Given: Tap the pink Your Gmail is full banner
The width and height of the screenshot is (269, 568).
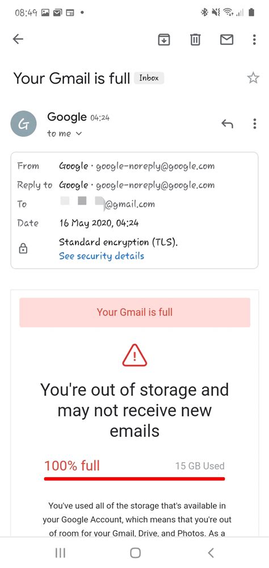Looking at the screenshot, I should (x=134, y=312).
